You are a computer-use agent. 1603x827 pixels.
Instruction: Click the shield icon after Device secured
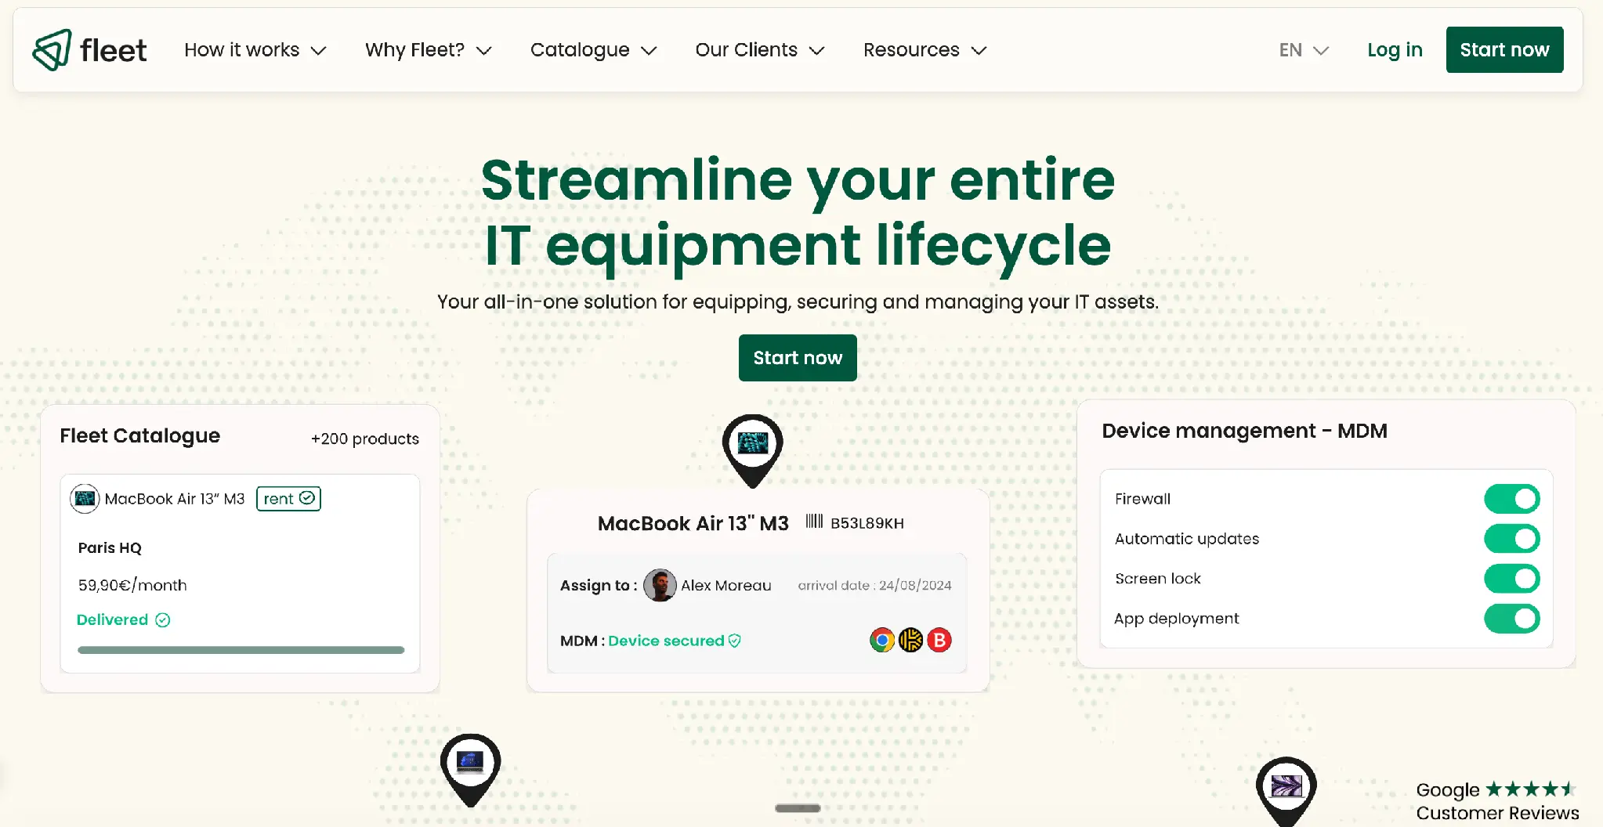pyautogui.click(x=734, y=641)
